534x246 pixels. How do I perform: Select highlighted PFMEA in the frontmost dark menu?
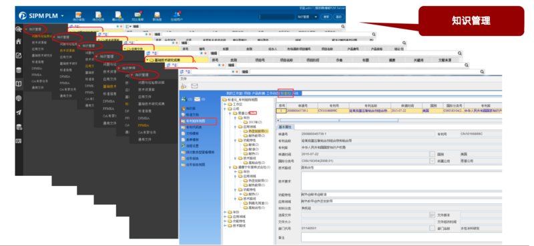tap(143, 125)
